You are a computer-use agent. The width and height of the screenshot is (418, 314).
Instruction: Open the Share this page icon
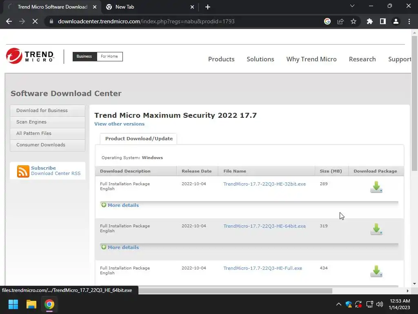pyautogui.click(x=340, y=21)
